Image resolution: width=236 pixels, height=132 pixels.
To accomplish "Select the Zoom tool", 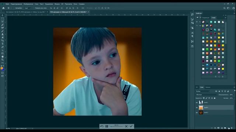I will (x=3, y=60).
